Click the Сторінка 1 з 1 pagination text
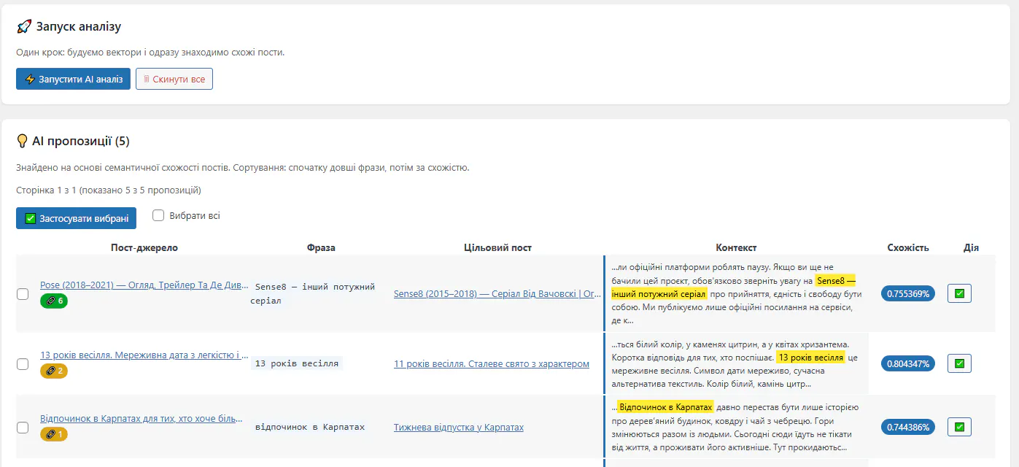 pos(109,190)
